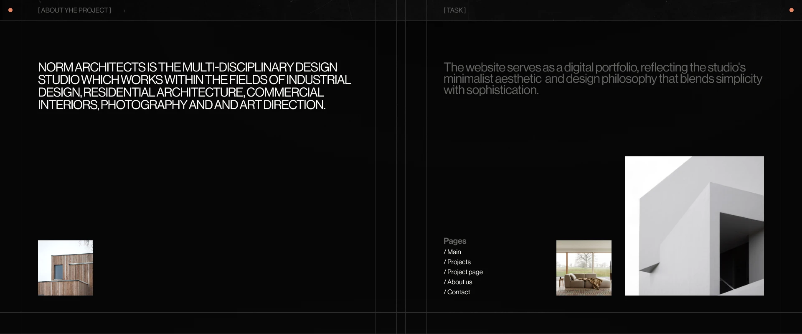Viewport: 802px width, 334px height.
Task: Click the 'Pages' heading
Action: (455, 241)
